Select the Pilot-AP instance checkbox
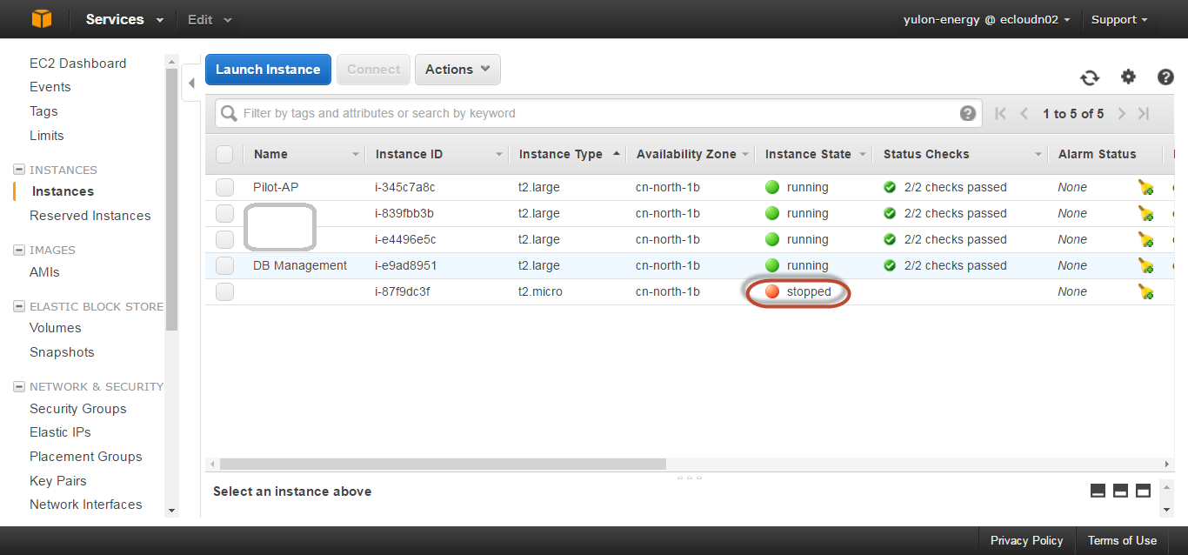This screenshot has height=555, width=1188. [x=225, y=187]
